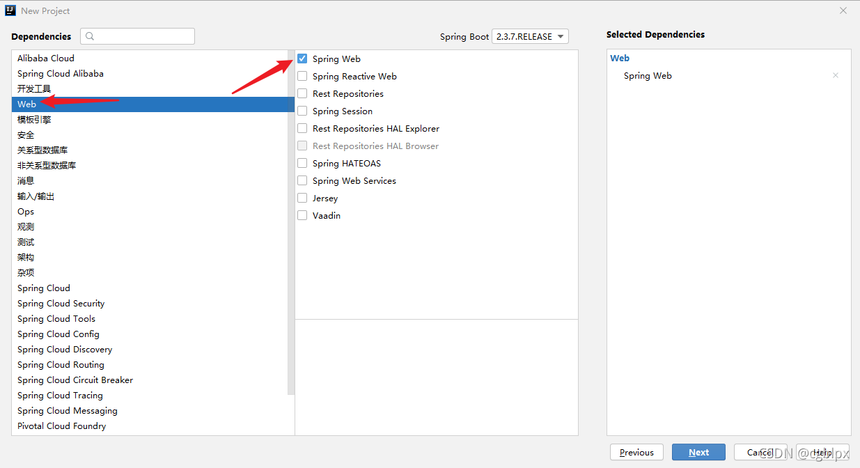The width and height of the screenshot is (860, 468).
Task: Open Help for this dialog
Action: [822, 452]
